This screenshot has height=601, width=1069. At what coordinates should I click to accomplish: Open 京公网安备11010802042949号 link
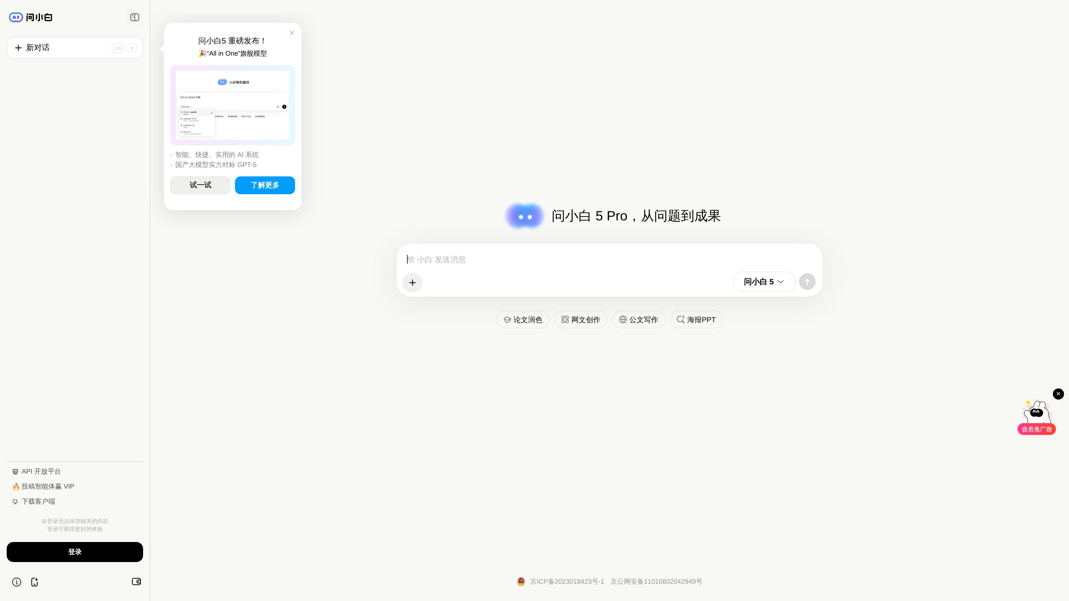coord(656,582)
